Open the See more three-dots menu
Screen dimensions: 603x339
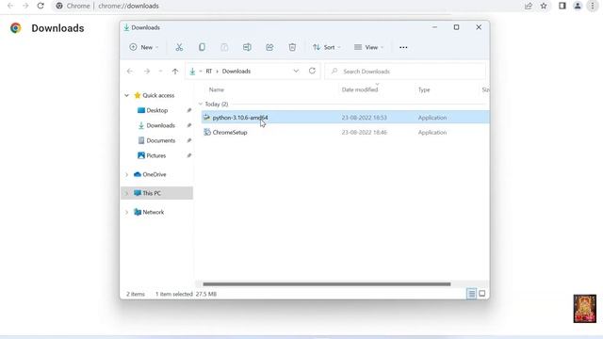point(403,47)
